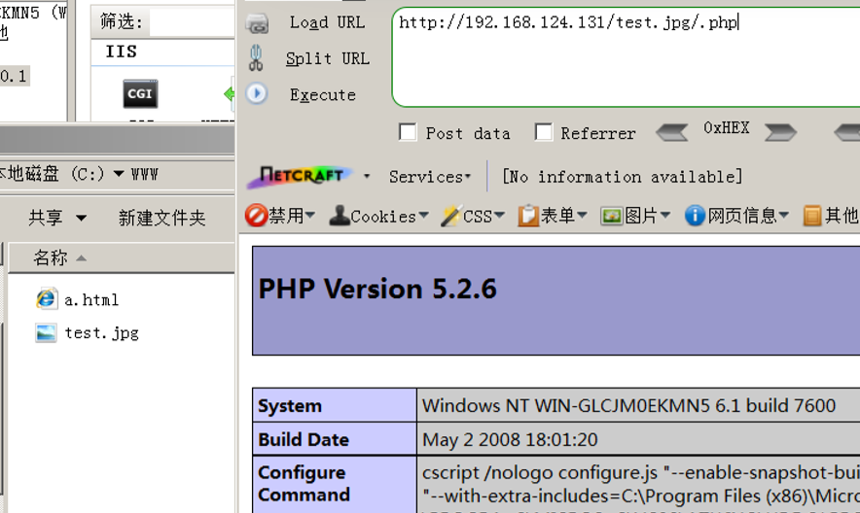860x513 pixels.
Task: Click the page info (网页信息) blue icon
Action: pyautogui.click(x=695, y=216)
